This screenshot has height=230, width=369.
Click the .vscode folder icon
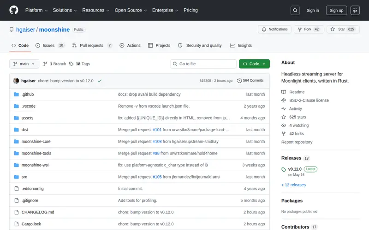click(x=17, y=106)
